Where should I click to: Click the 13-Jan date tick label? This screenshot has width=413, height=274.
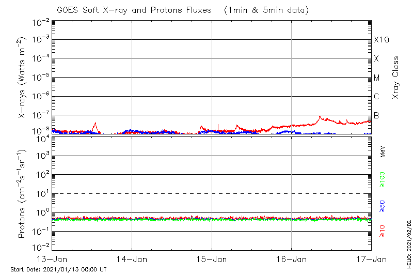52,258
